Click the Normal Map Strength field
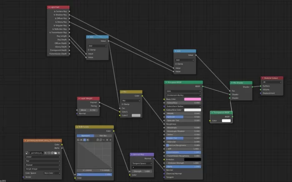 pyautogui.click(x=142, y=171)
